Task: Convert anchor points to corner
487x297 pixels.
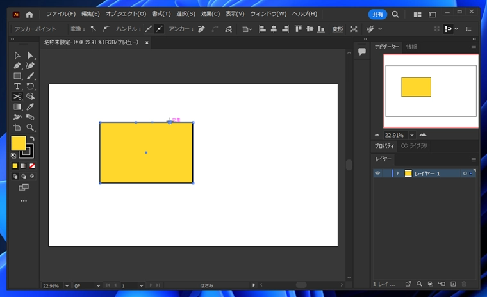Action: coord(93,29)
